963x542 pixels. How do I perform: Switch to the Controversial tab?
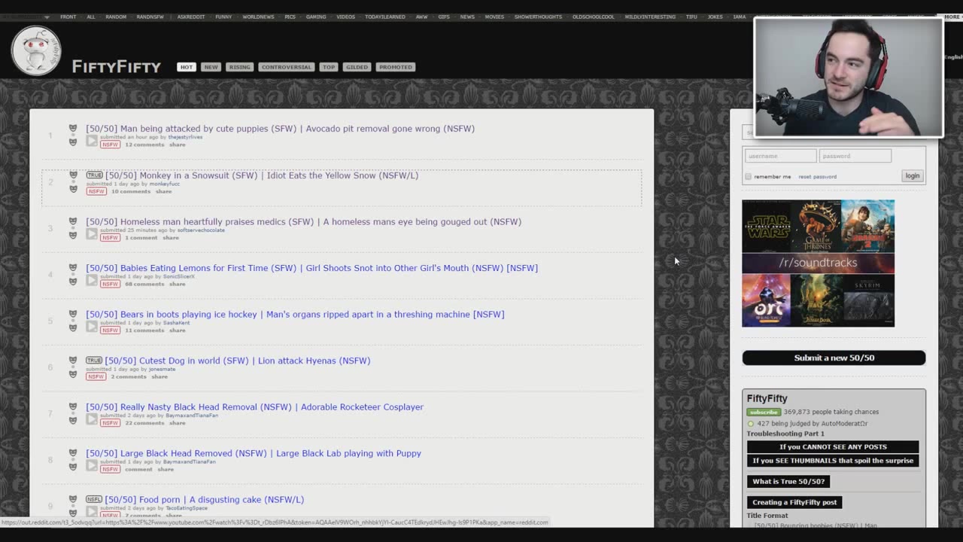[x=286, y=67]
